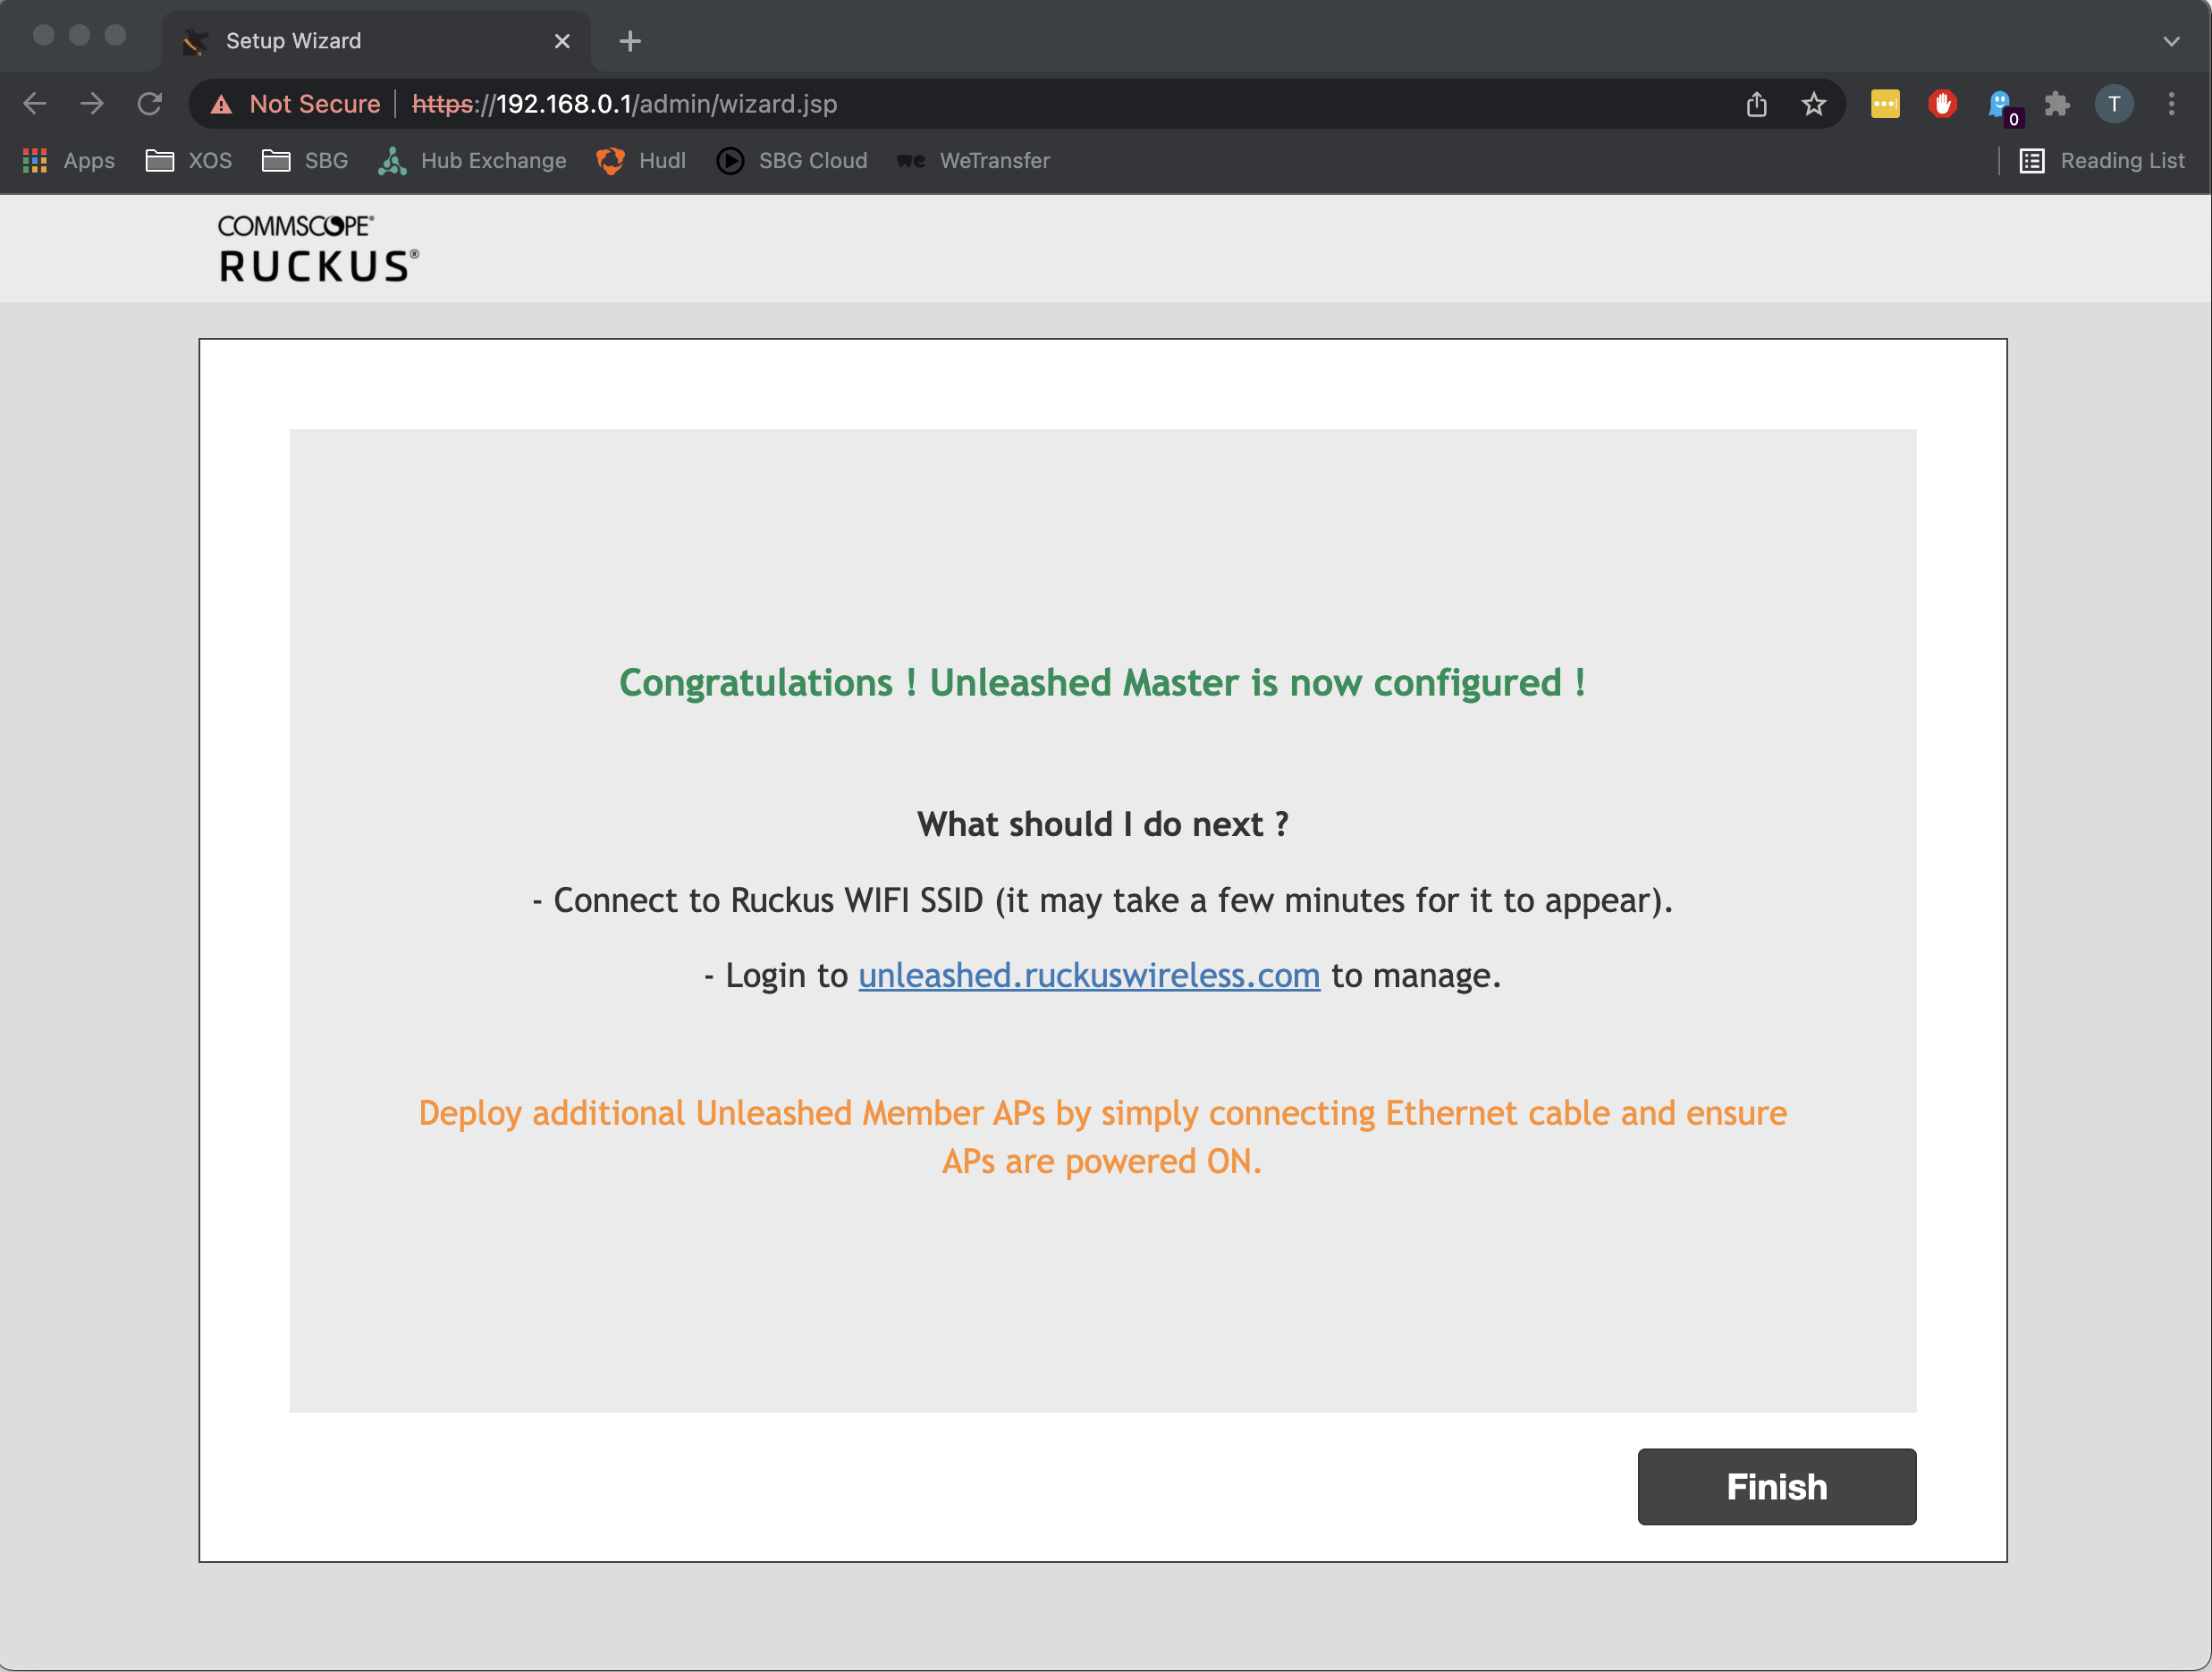The image size is (2212, 1672).
Task: Open the red hand blocker extension
Action: click(1942, 104)
